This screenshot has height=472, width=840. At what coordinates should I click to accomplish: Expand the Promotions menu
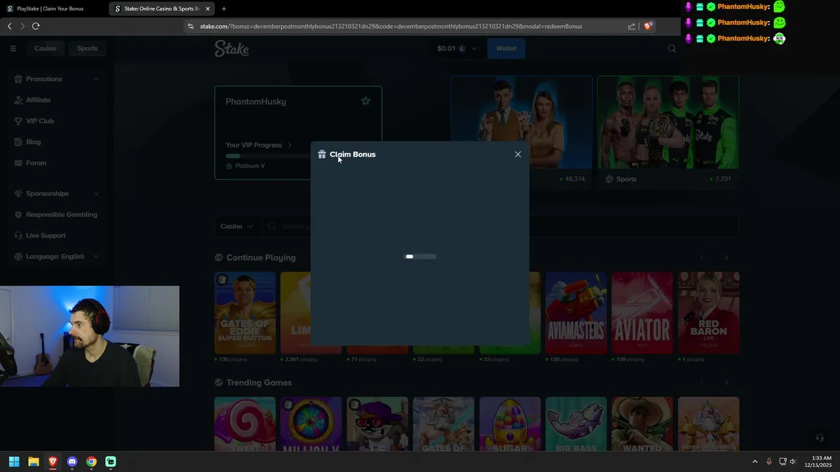point(57,79)
